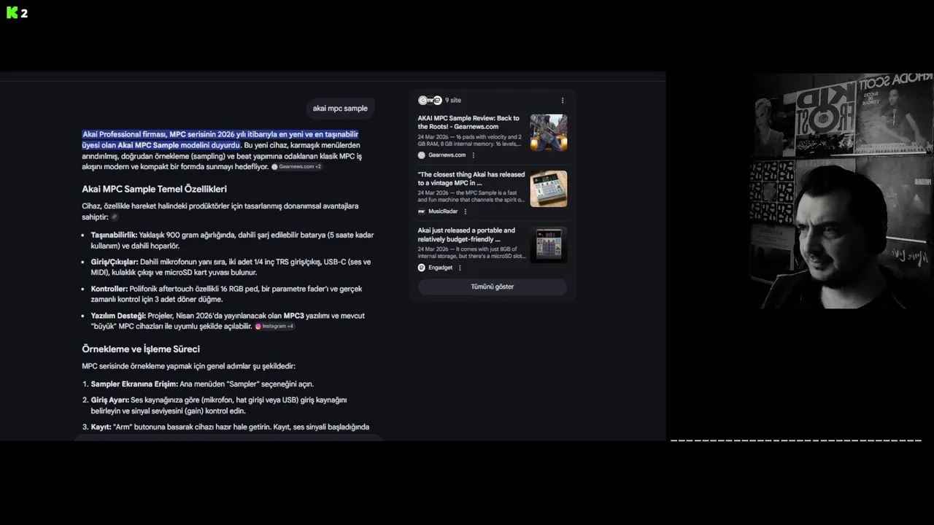The width and height of the screenshot is (934, 525).
Task: Open the sources panel three-dot menu
Action: [x=562, y=101]
